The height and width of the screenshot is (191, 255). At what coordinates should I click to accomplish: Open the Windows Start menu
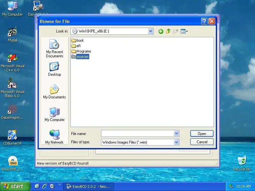point(15,186)
